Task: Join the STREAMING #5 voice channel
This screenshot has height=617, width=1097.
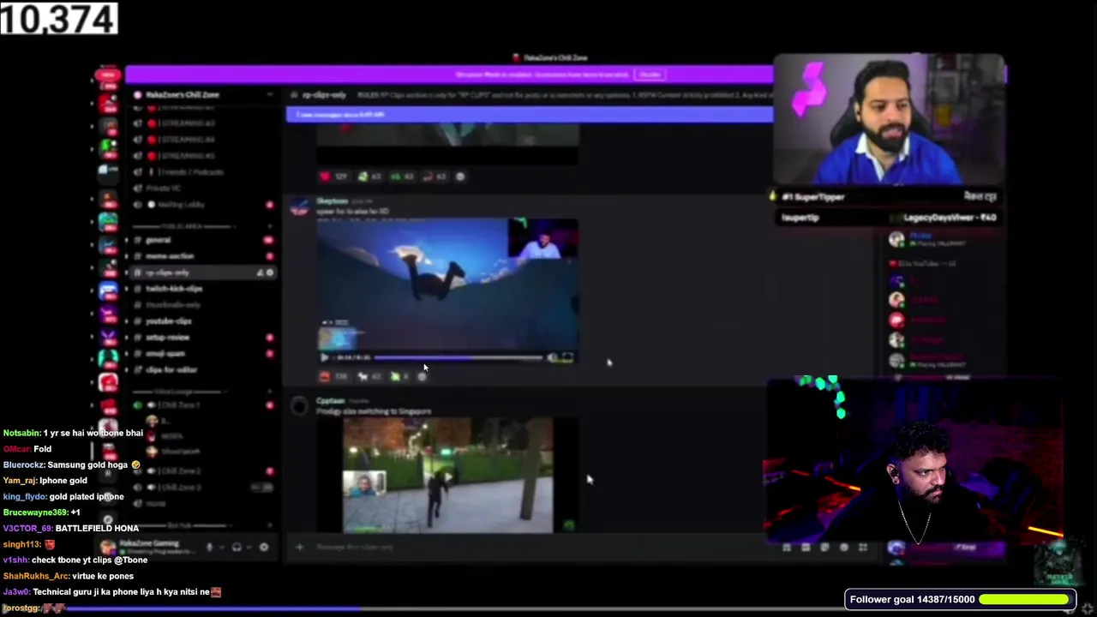Action: point(188,156)
